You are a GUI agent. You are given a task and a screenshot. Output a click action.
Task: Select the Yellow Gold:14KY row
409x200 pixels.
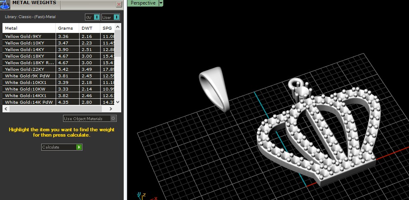(59, 49)
